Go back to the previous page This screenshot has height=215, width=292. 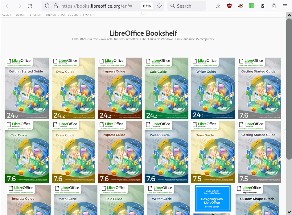[8, 6]
